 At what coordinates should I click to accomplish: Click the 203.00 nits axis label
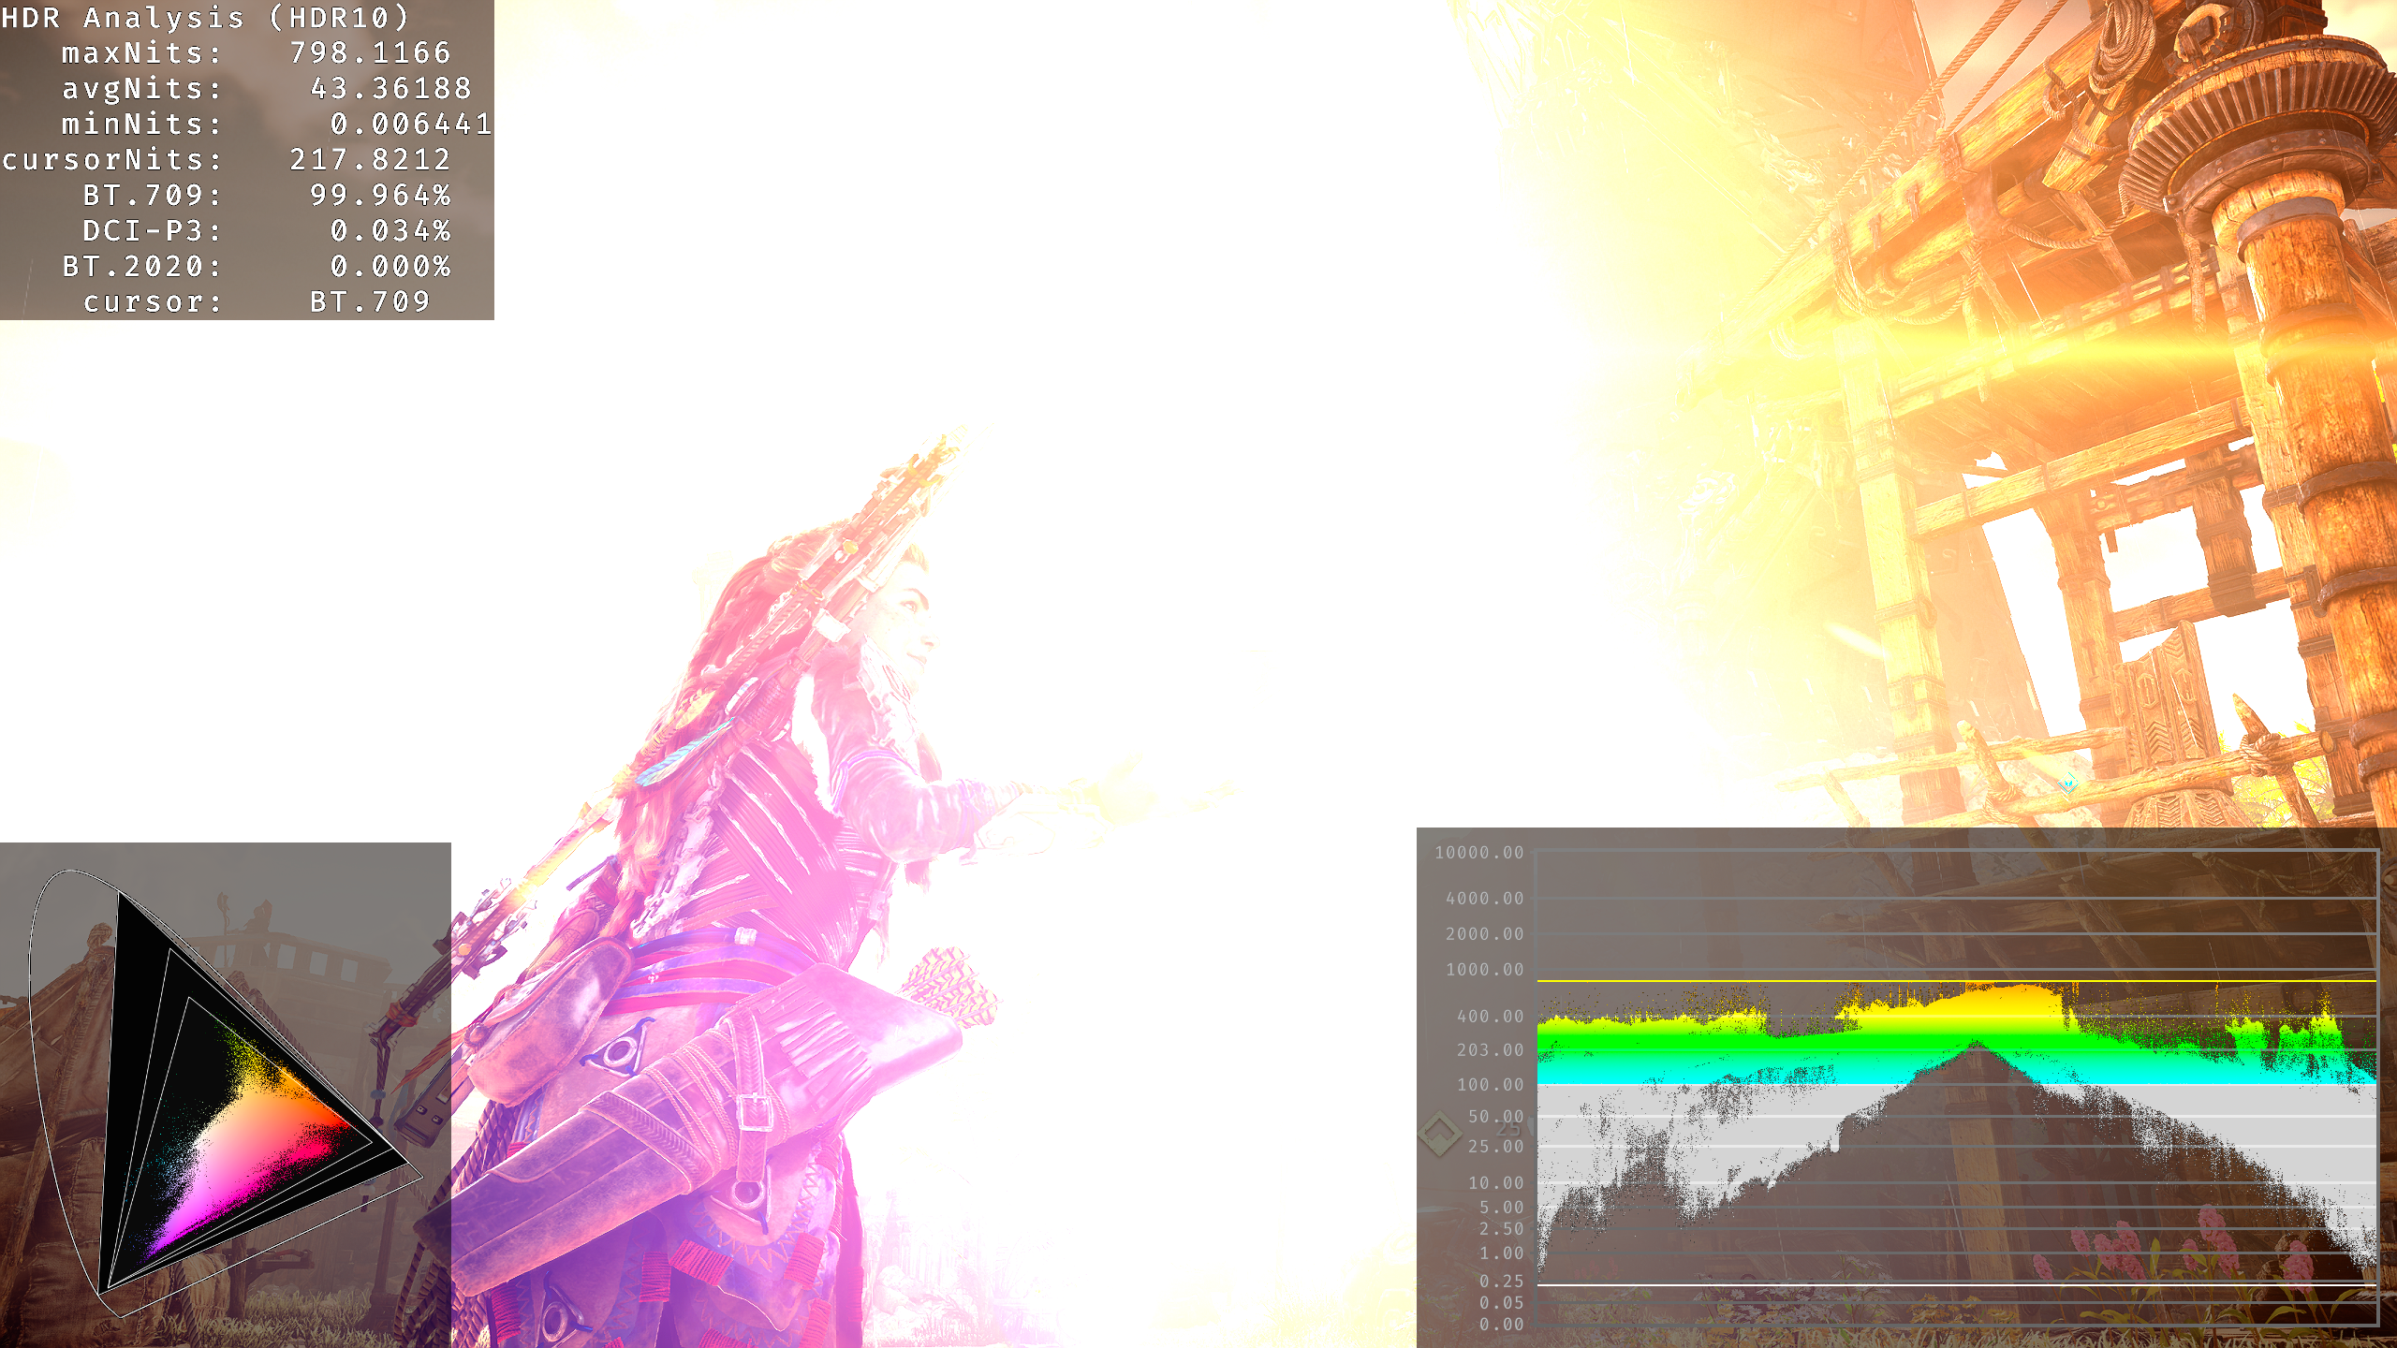click(1490, 1050)
